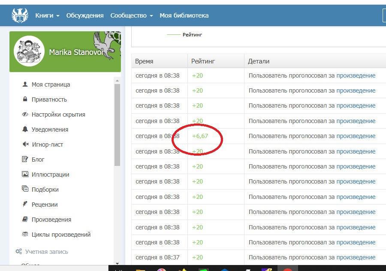Viewport: 386px width, 271px height.
Task: Click произведение link in the +6,67 row
Action: coord(356,136)
